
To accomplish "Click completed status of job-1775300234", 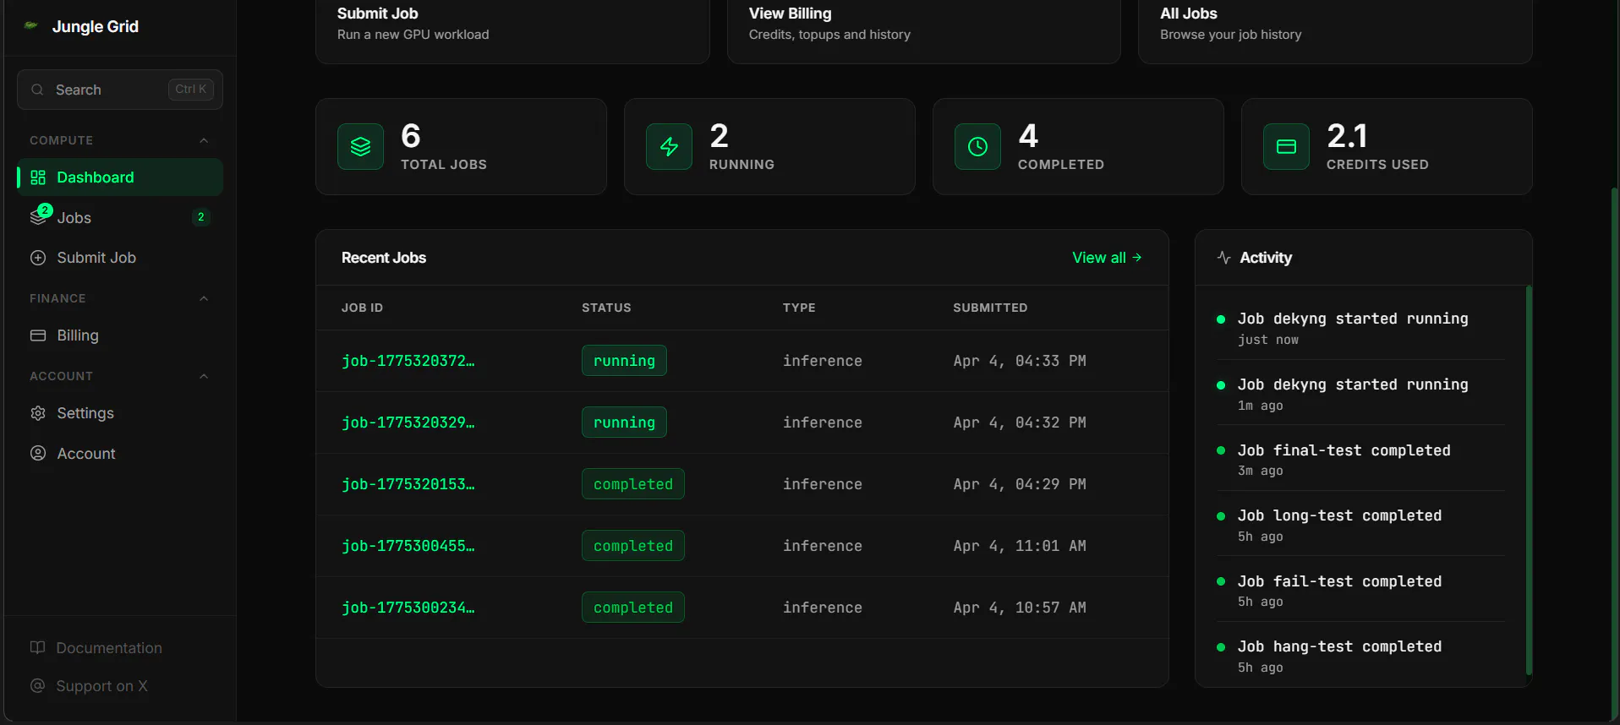I will [x=633, y=608].
